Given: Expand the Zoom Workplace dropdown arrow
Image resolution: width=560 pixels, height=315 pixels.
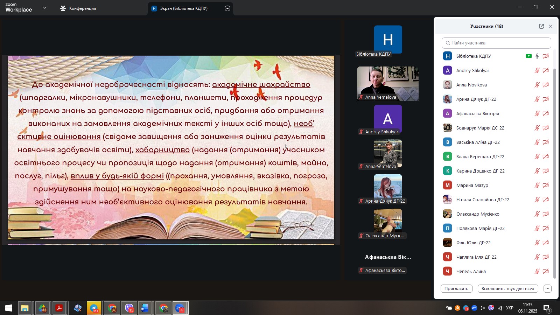Looking at the screenshot, I should (45, 8).
